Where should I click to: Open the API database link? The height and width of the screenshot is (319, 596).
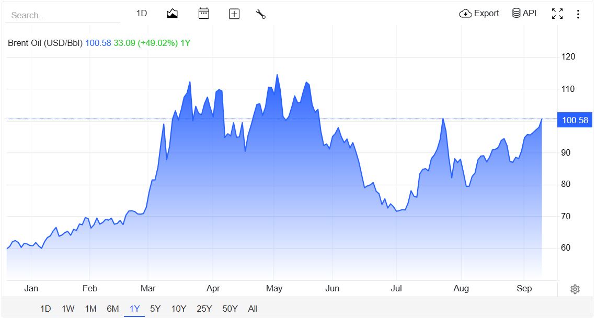pyautogui.click(x=524, y=13)
